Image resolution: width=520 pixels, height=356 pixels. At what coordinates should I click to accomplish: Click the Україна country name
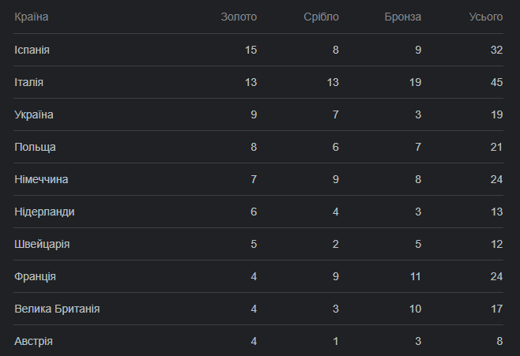tap(34, 114)
